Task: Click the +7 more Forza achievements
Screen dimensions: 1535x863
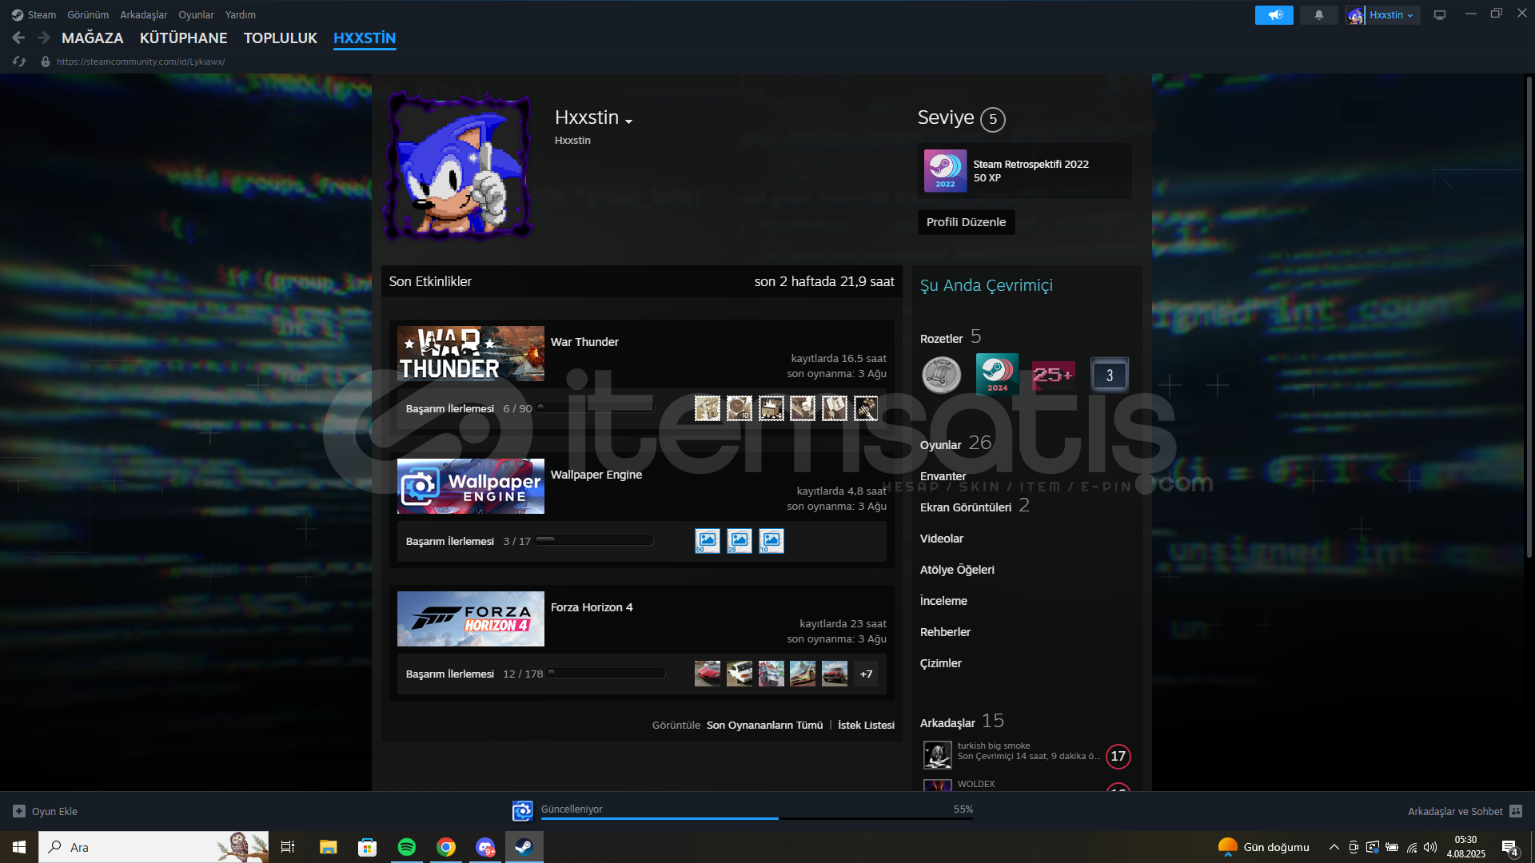Action: [866, 674]
